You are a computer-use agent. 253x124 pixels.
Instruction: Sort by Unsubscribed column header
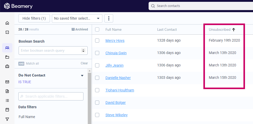click(x=219, y=29)
